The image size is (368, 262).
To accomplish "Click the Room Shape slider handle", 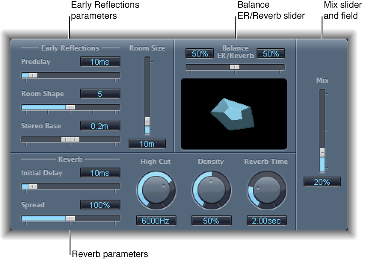I will 70,108.
